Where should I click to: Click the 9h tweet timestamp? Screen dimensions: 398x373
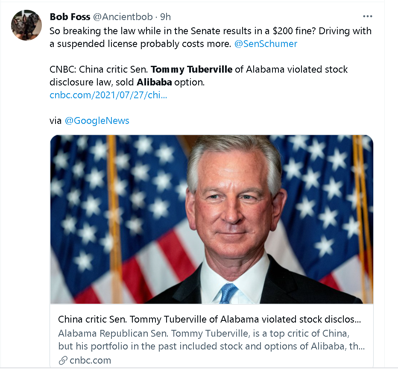tap(165, 17)
